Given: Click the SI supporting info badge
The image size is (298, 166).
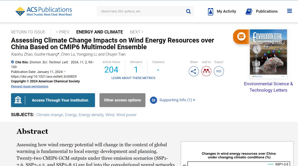Looking at the screenshot, I should [x=153, y=100].
